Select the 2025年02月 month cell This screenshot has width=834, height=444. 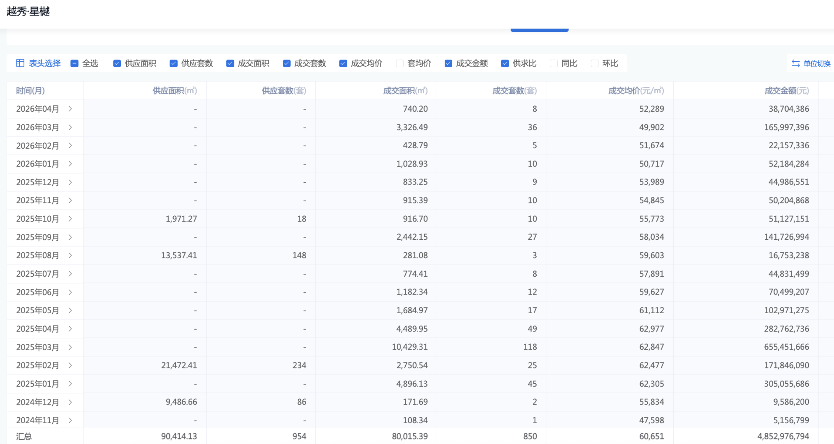coord(38,365)
